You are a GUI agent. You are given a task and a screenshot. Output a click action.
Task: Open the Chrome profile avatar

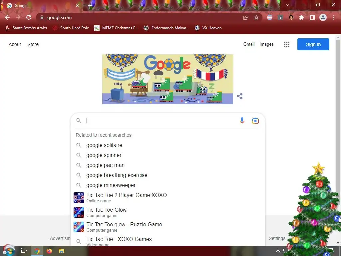323,17
